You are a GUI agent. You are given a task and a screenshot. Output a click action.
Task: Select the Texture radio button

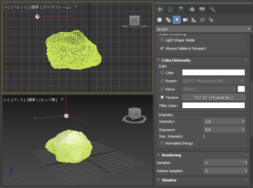tap(162, 97)
